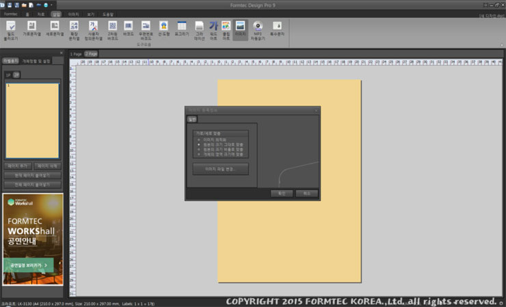Switch to the 라벨용지 side panel tab
The image size is (506, 307).
click(11, 61)
